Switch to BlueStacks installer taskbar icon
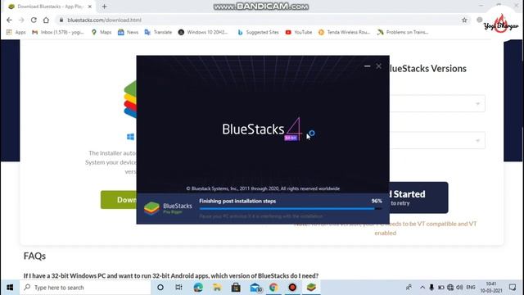 (x=311, y=288)
